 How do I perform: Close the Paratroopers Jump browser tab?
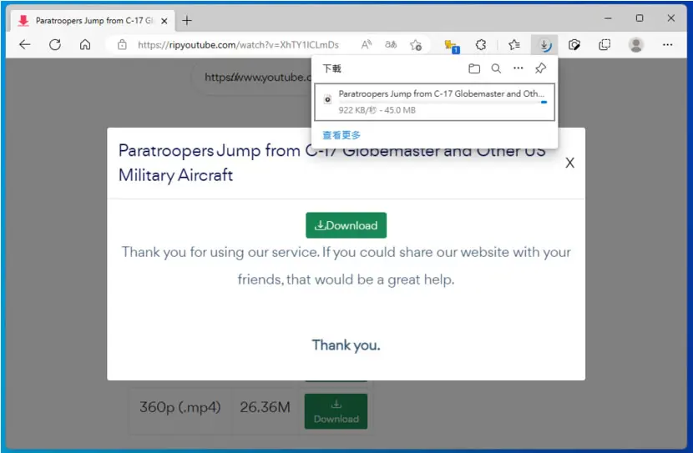[x=164, y=21]
